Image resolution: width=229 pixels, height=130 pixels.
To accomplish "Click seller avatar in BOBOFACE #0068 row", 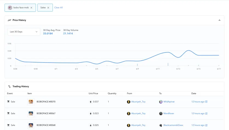I will 129,125.
